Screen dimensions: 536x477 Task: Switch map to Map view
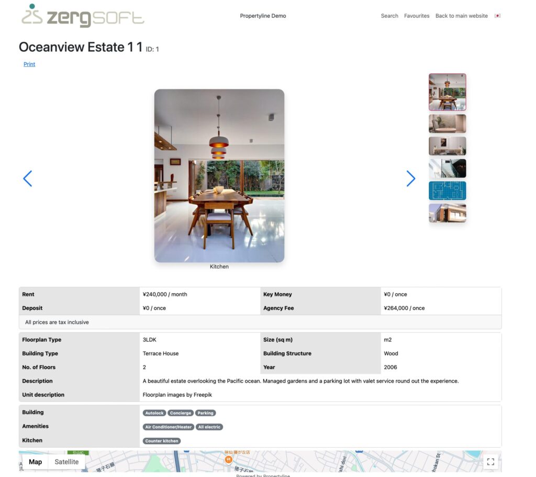click(35, 462)
